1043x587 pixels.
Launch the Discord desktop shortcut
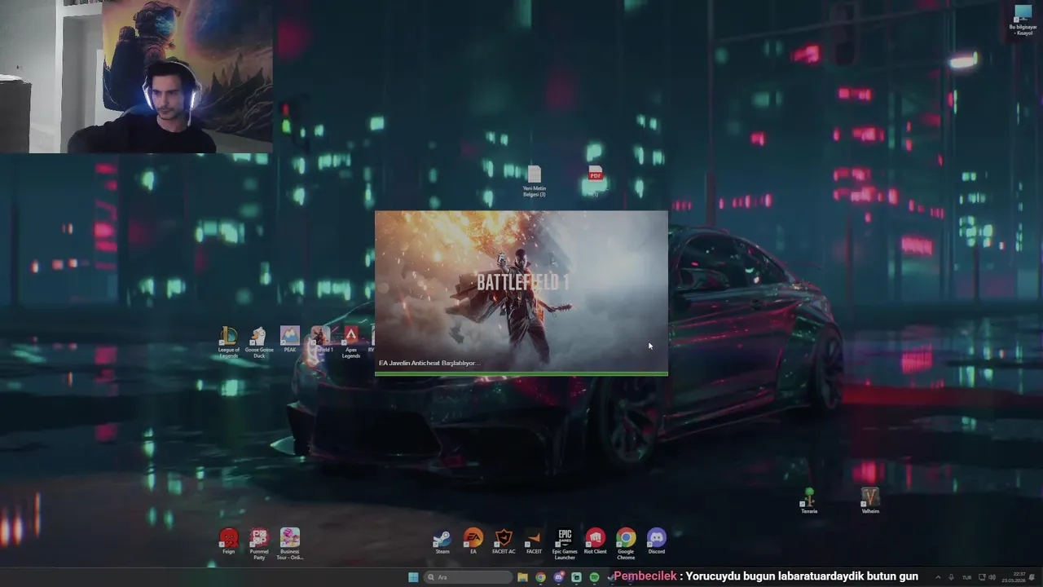[656, 541]
